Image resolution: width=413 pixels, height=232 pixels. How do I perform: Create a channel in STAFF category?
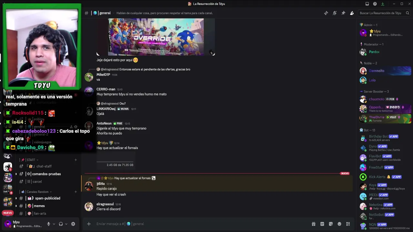click(76, 160)
